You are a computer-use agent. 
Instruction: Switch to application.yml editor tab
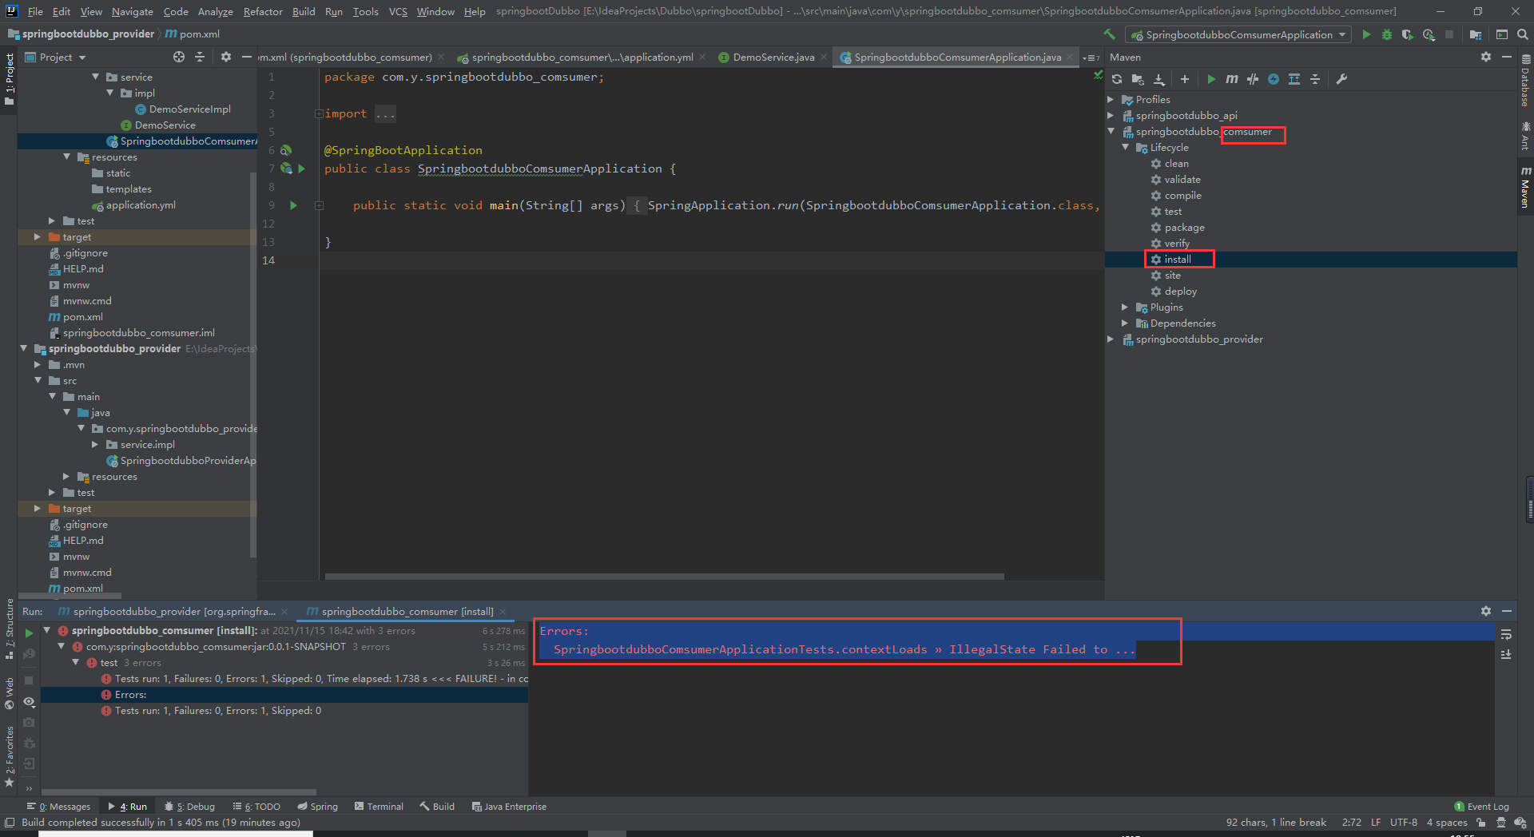(x=581, y=57)
